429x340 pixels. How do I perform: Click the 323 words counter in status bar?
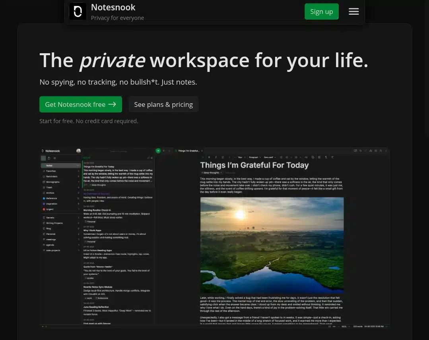pos(357,326)
